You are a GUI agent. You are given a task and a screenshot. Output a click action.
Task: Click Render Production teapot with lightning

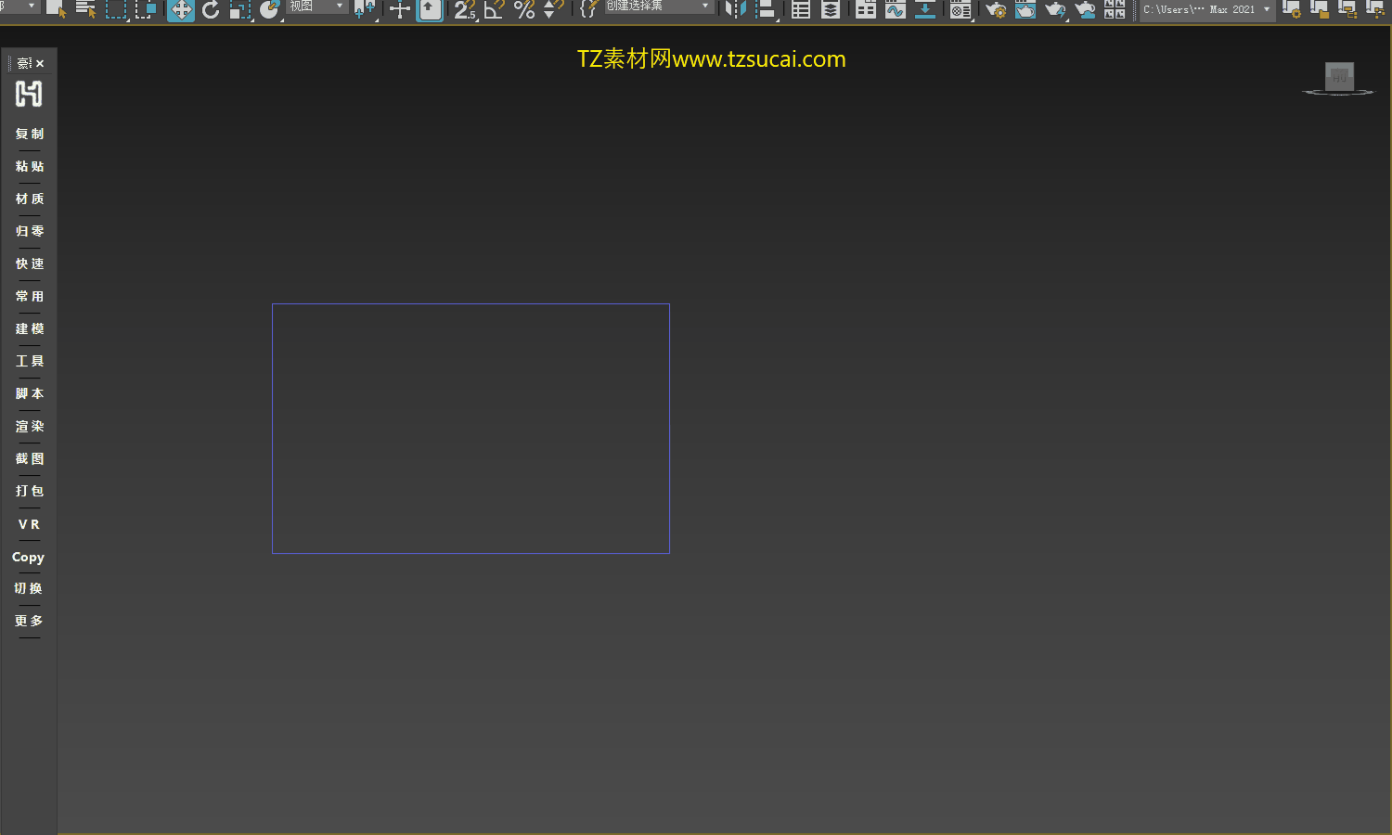(x=1055, y=9)
